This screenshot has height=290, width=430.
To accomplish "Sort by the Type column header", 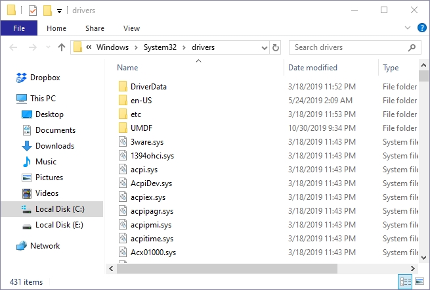I will coord(391,68).
